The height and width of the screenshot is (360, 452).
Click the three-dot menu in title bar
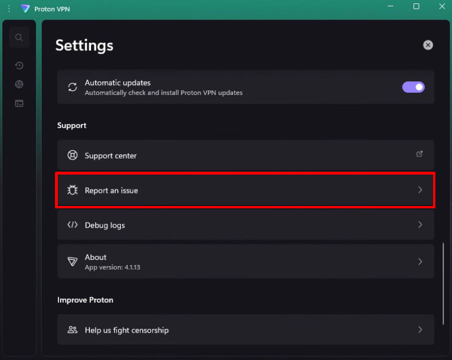pyautogui.click(x=9, y=9)
